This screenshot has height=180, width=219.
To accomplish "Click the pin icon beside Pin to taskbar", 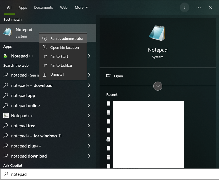I will pos(45,65).
